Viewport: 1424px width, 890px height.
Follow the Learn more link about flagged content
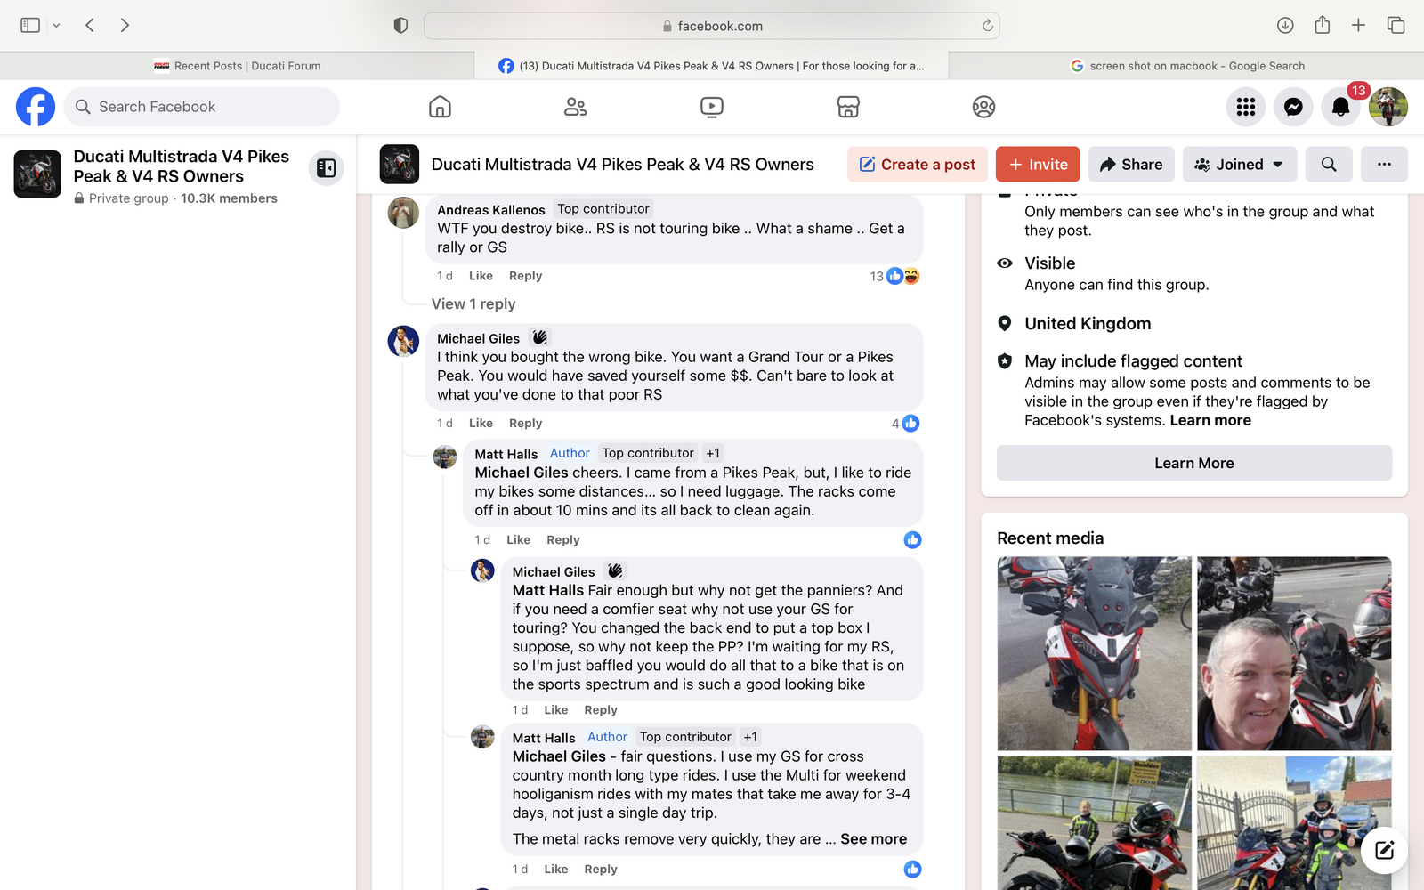tap(1210, 420)
